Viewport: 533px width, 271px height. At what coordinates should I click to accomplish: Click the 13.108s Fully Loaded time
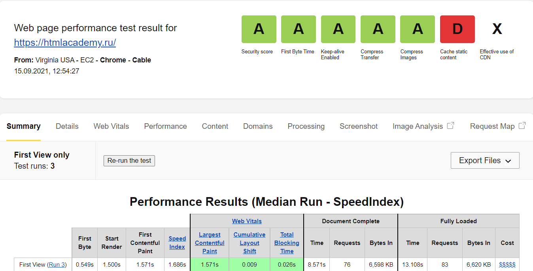[x=413, y=265]
